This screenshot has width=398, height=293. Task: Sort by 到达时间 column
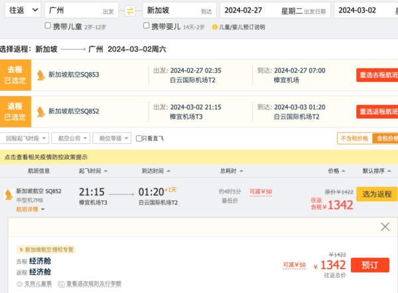click(x=156, y=171)
